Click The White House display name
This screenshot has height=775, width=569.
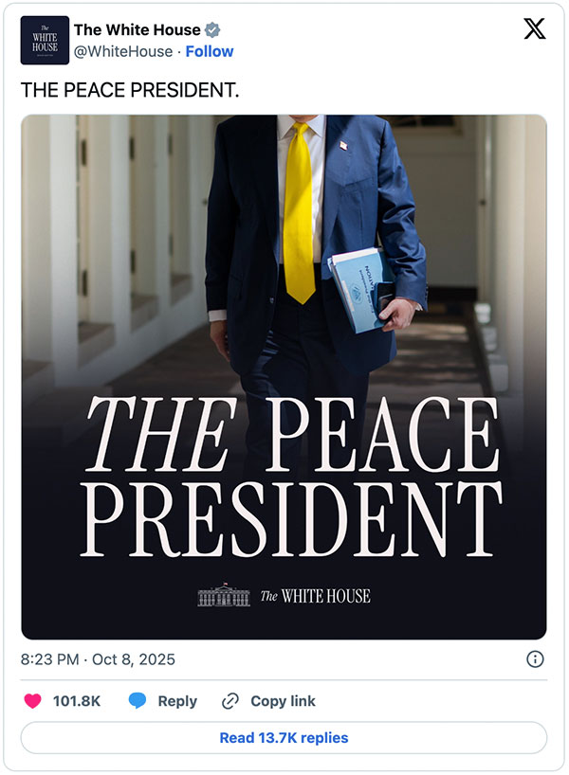(138, 30)
